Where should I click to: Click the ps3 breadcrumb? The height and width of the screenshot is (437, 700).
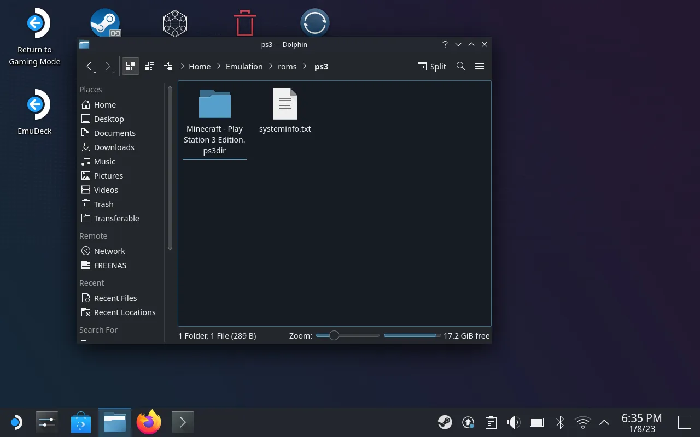point(322,67)
